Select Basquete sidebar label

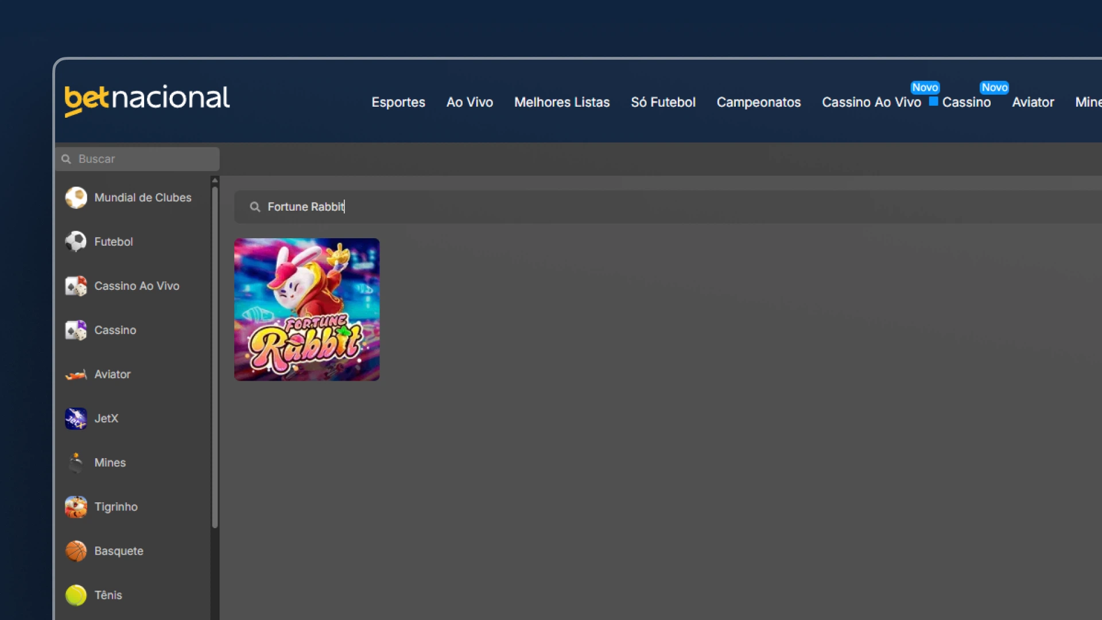tap(119, 551)
